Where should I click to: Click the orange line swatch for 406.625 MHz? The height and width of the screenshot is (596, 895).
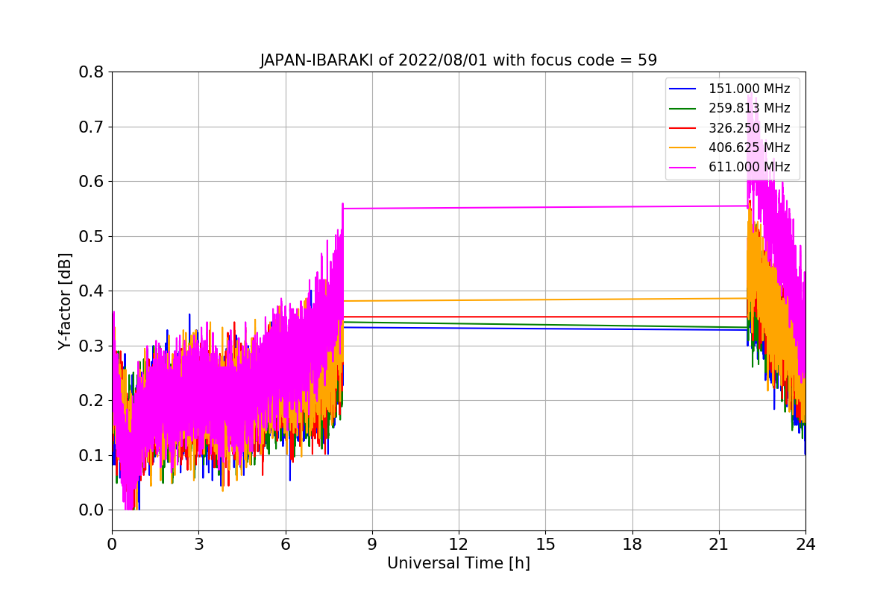683,148
